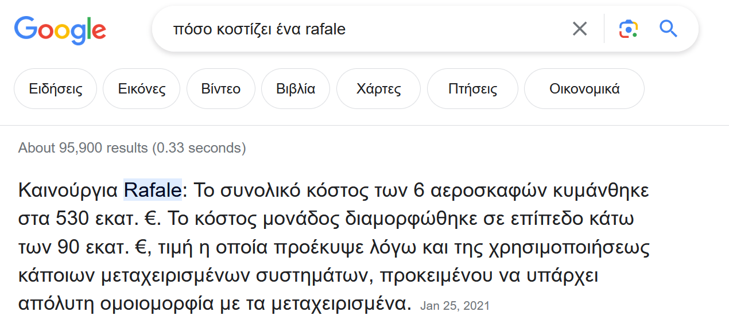Click the highlighted word Rafale in the snippet
Screen dimensions: 729x327
(x=153, y=190)
